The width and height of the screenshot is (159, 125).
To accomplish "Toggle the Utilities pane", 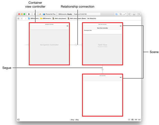I will (138, 14).
